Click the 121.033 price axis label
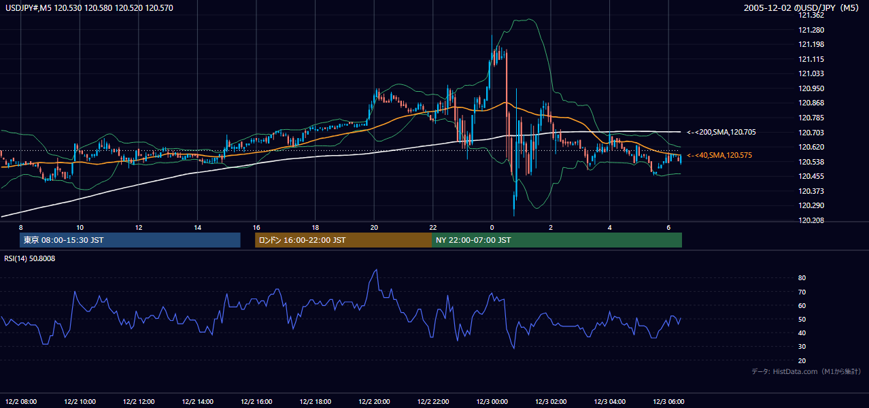The image size is (869, 408). click(x=811, y=74)
